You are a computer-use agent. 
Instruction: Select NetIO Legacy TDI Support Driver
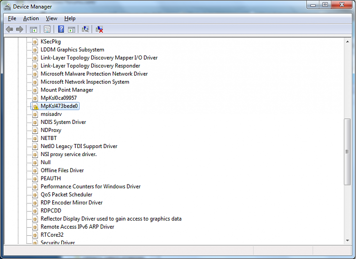[79, 147]
